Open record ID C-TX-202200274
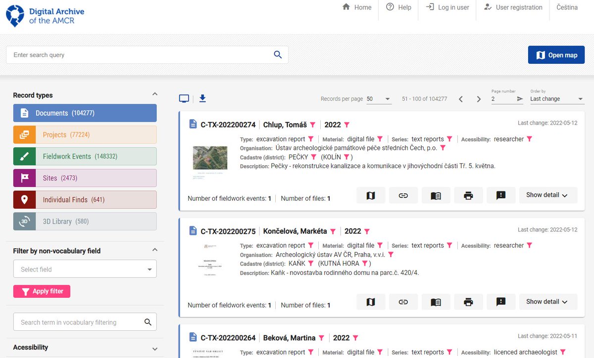 228,125
